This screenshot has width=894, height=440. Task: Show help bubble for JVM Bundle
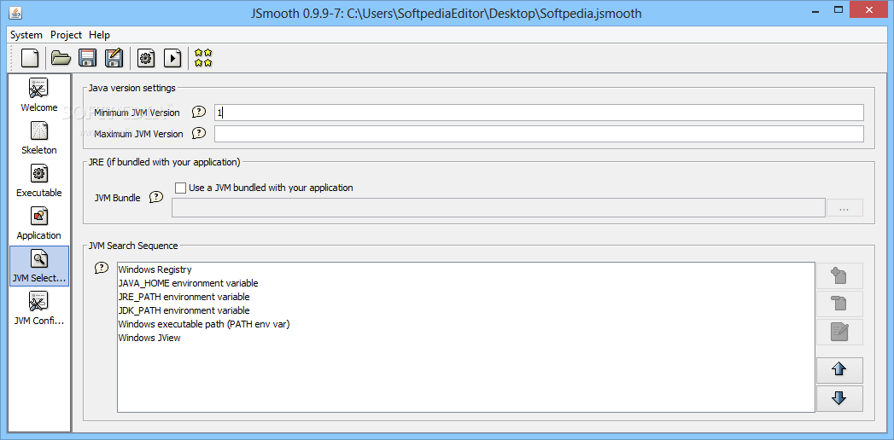click(156, 198)
